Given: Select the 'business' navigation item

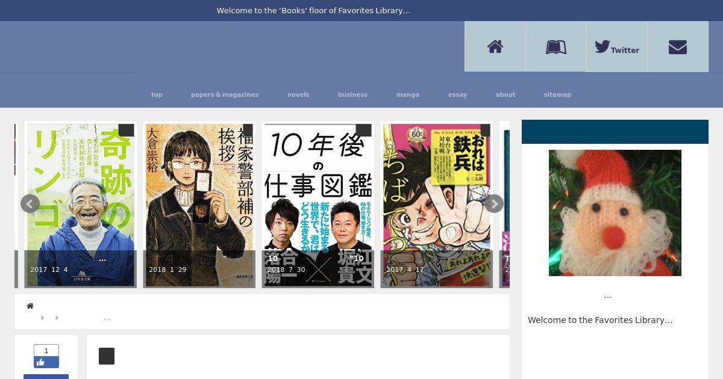Looking at the screenshot, I should 352,94.
